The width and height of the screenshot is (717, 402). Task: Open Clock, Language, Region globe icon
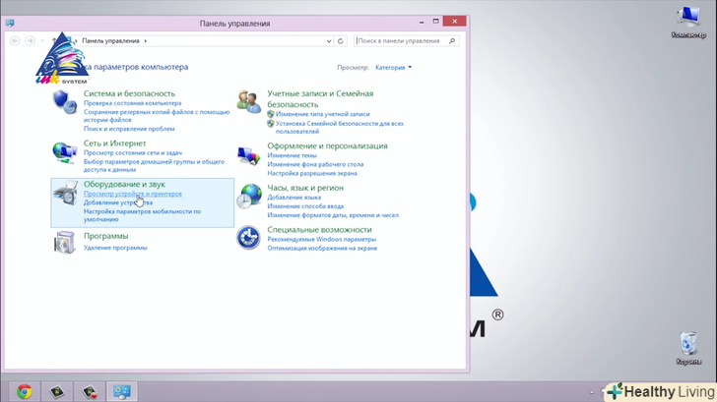click(x=249, y=197)
